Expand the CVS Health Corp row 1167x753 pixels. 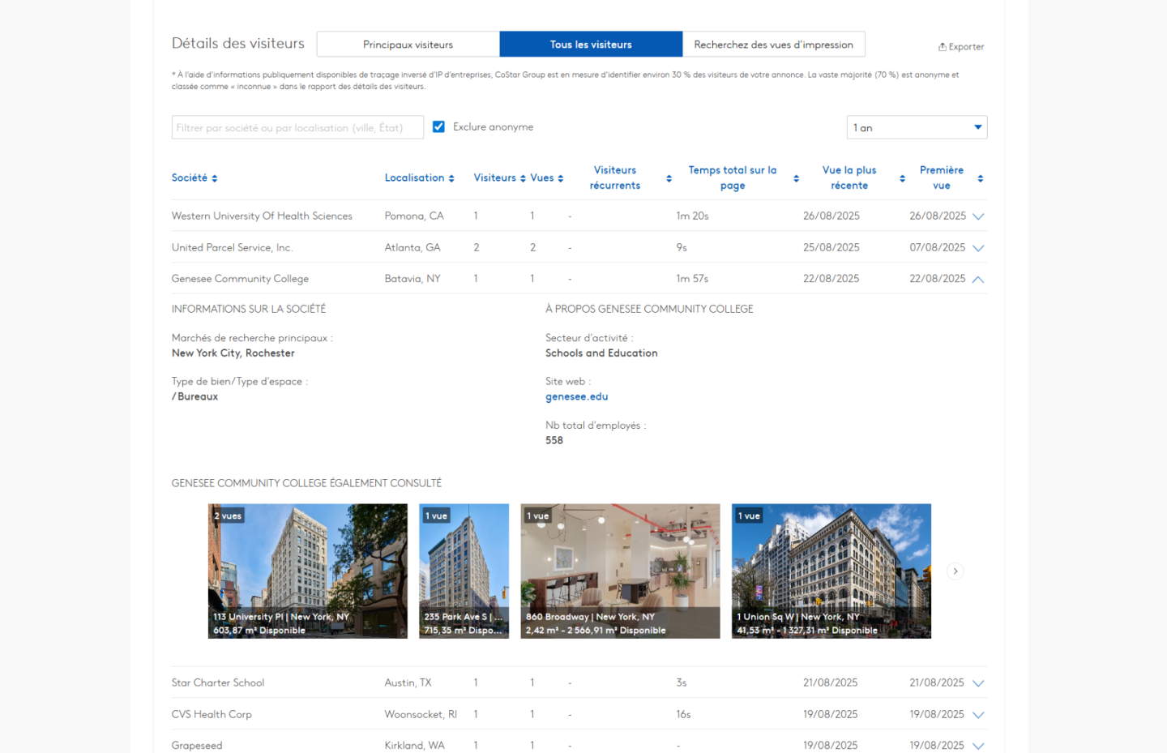tap(978, 715)
